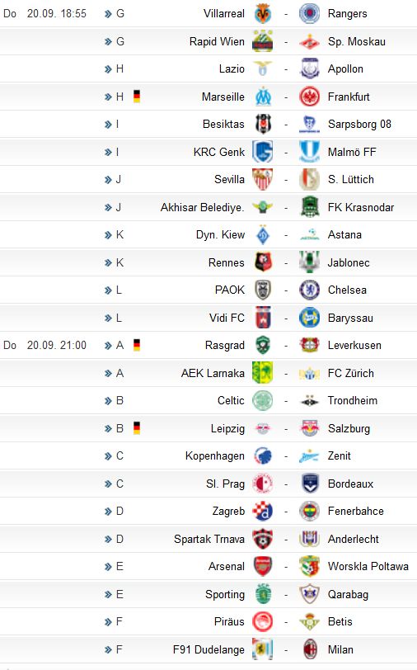Select the Fenerbahce club logo

[309, 512]
